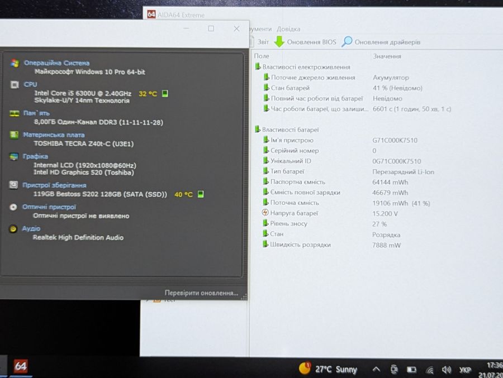Click the value 15.200 V
The width and height of the screenshot is (503, 378).
385,213
